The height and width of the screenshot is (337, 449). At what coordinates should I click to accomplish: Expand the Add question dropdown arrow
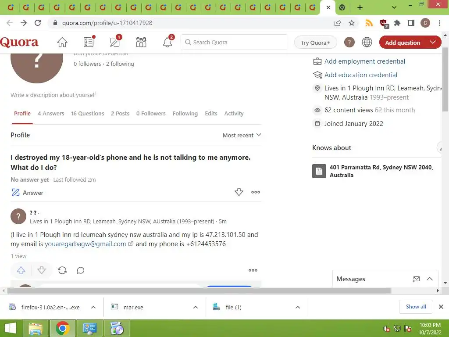[433, 43]
